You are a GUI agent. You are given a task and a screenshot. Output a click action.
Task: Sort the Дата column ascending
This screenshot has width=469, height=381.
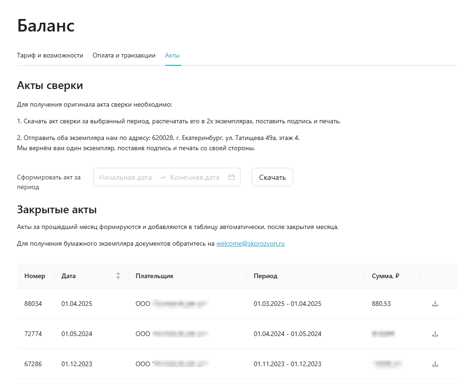[119, 273]
